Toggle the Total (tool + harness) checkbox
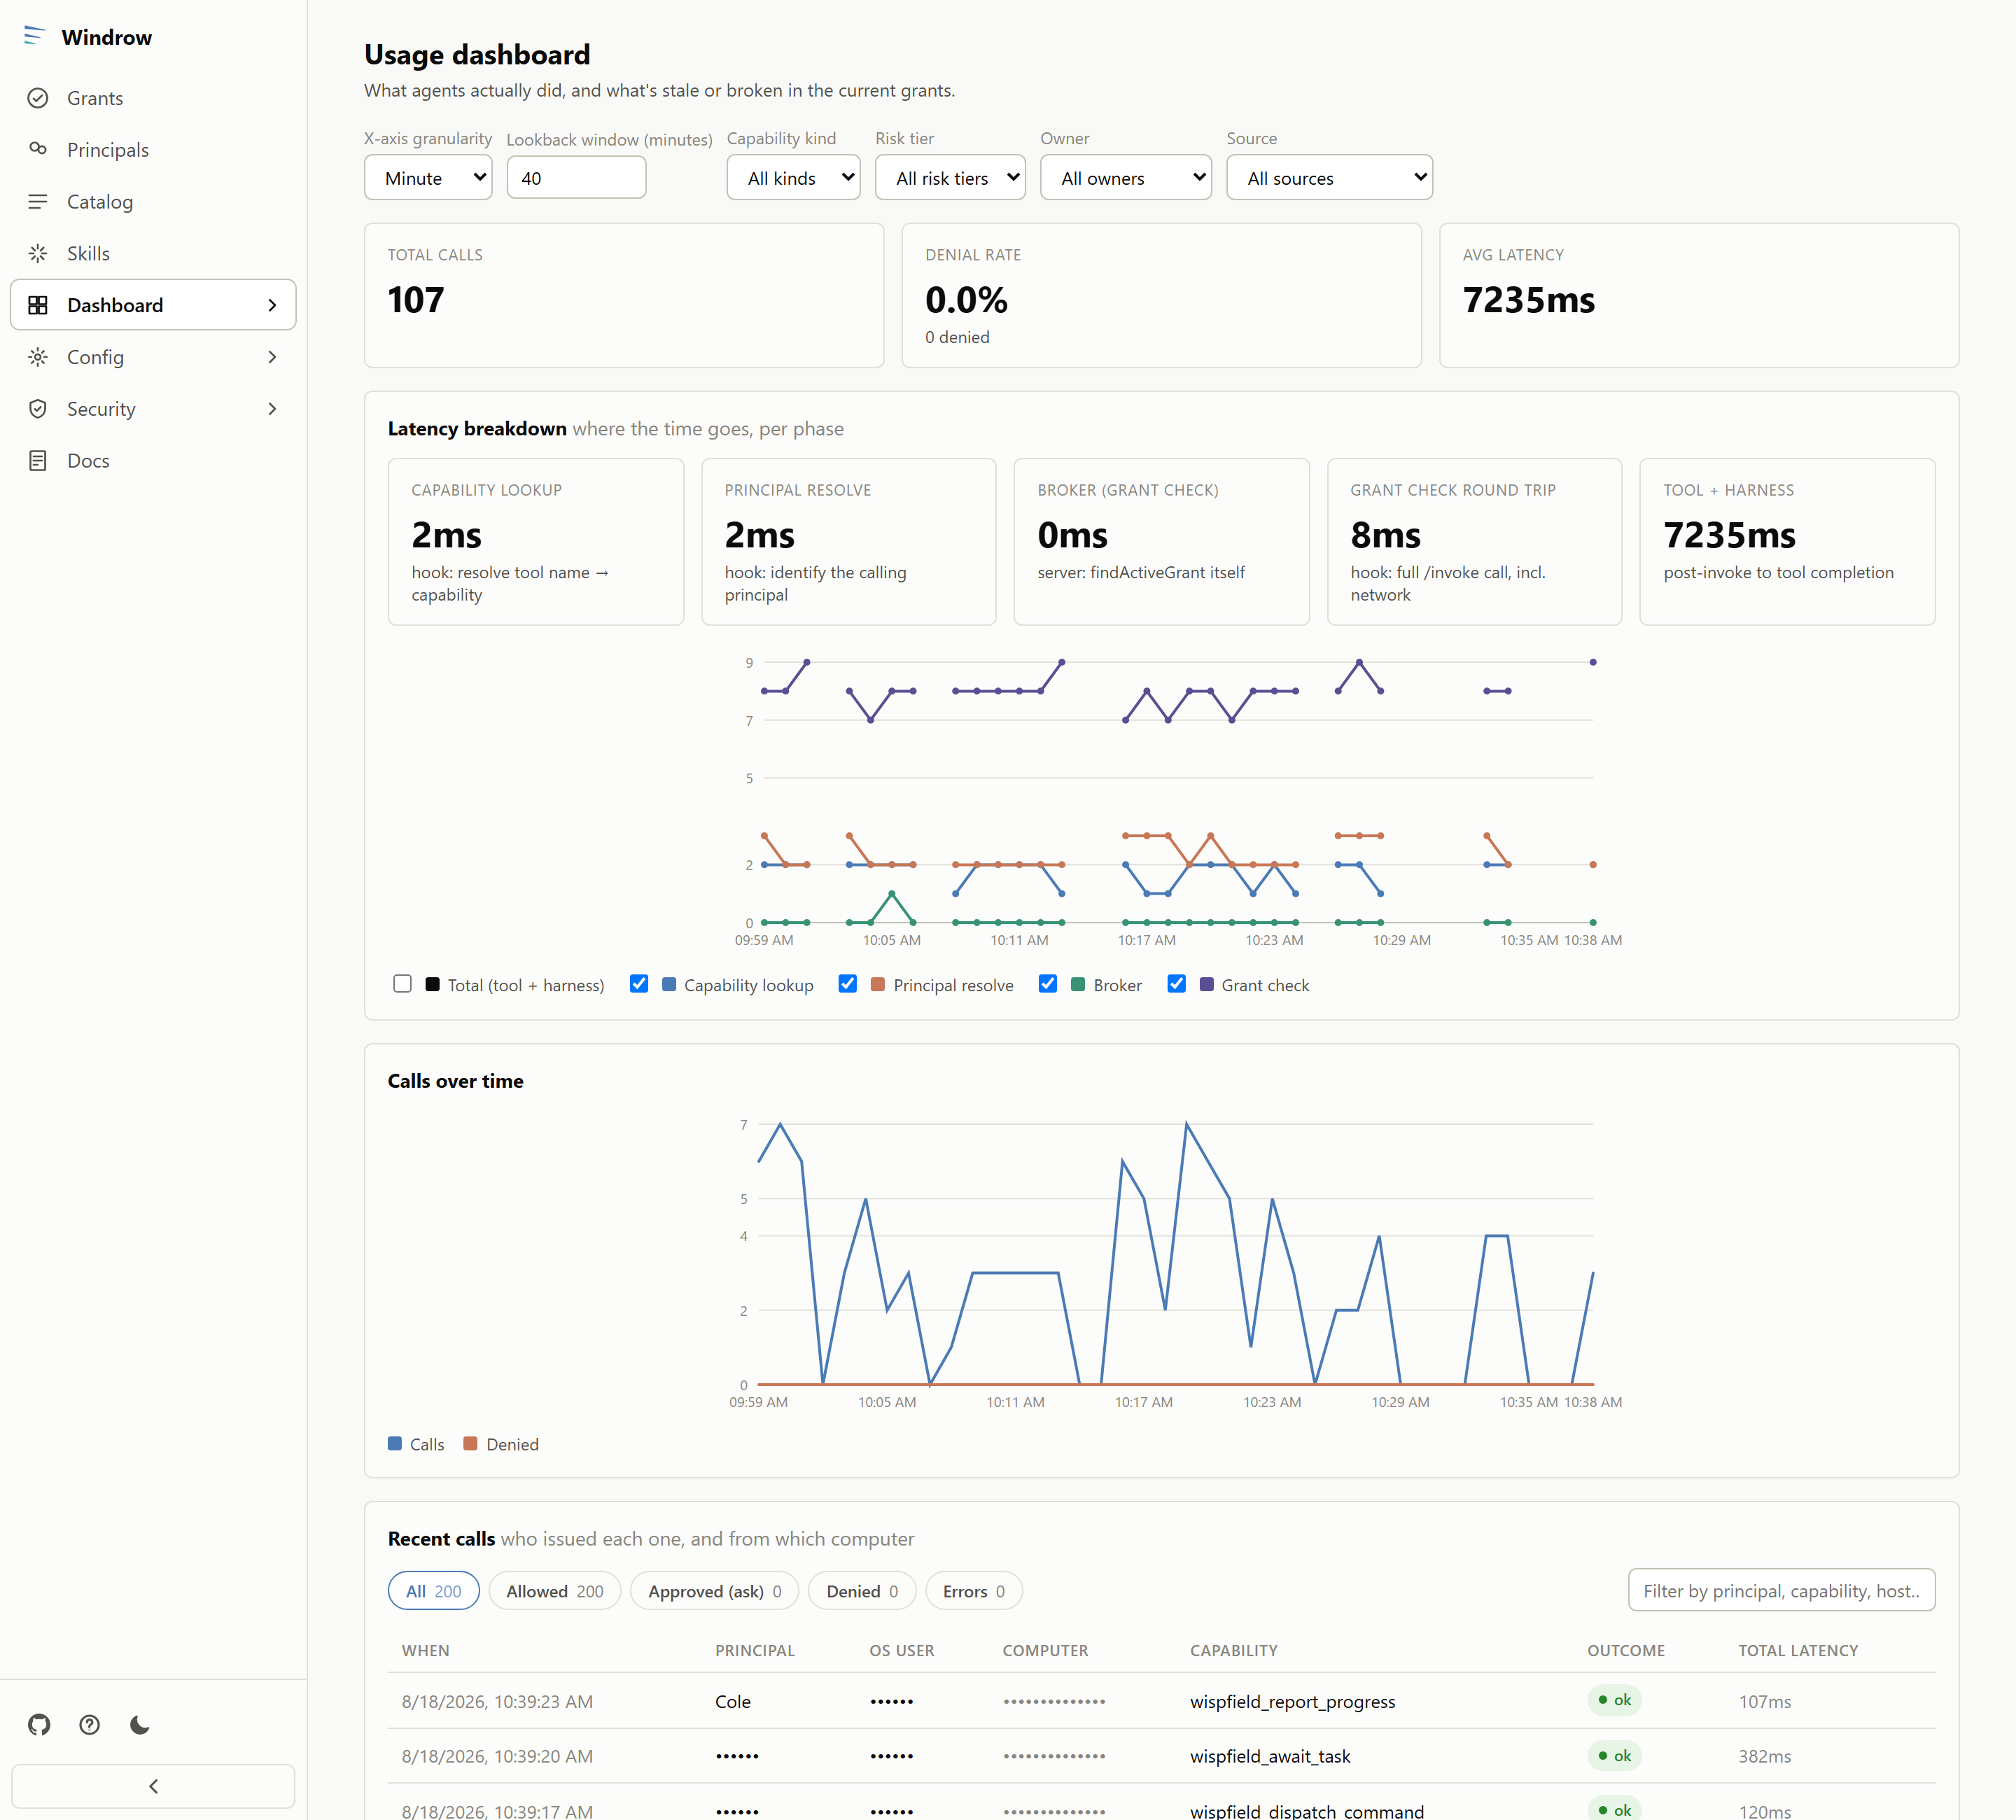 (402, 983)
